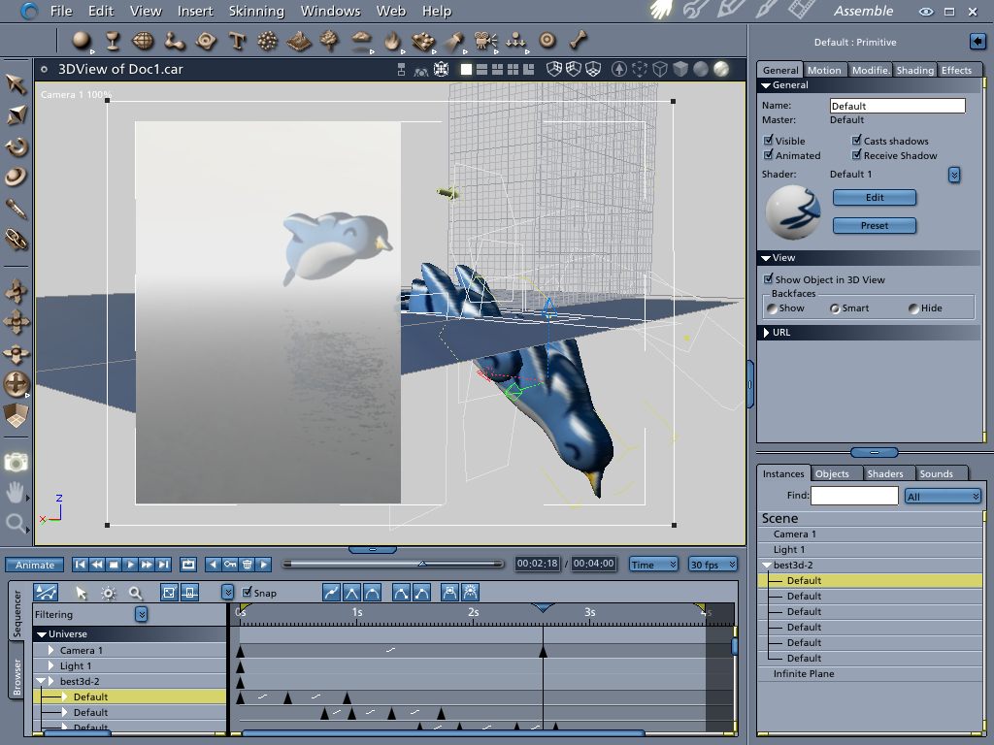994x745 pixels.
Task: Click the Text 'T' insert tool
Action: click(237, 41)
